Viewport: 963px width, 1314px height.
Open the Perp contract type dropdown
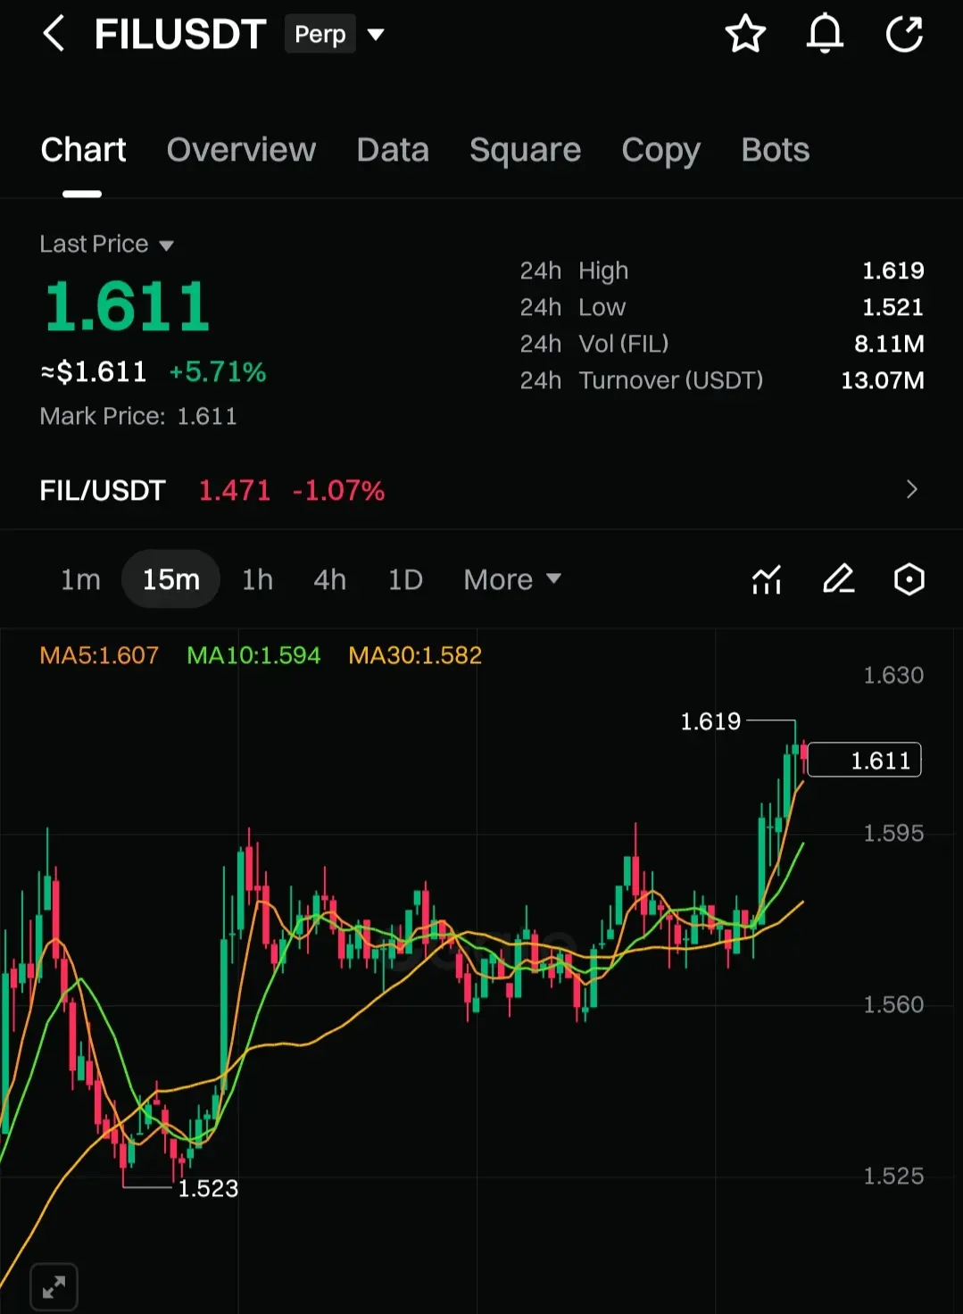coord(335,34)
